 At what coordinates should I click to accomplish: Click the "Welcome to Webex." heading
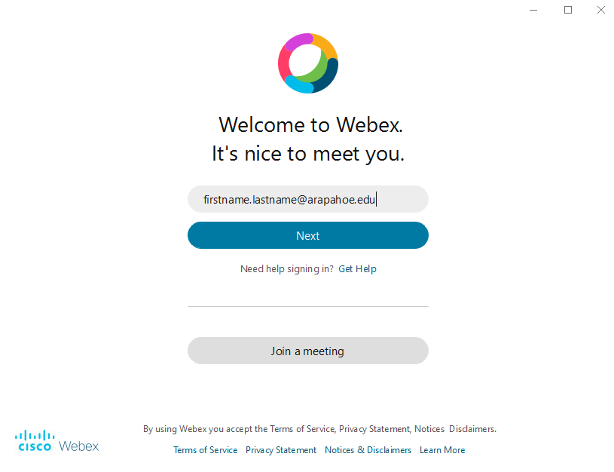coord(307,124)
